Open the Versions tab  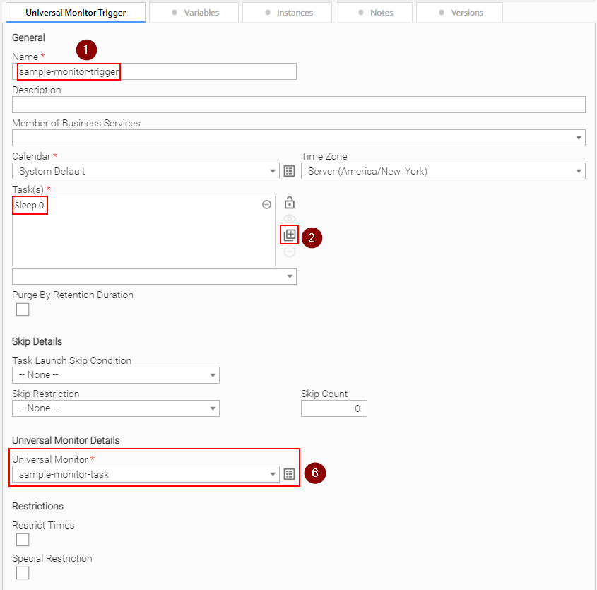pyautogui.click(x=460, y=13)
